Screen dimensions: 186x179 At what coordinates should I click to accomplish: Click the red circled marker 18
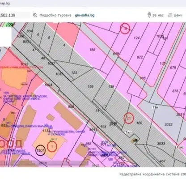125,29
